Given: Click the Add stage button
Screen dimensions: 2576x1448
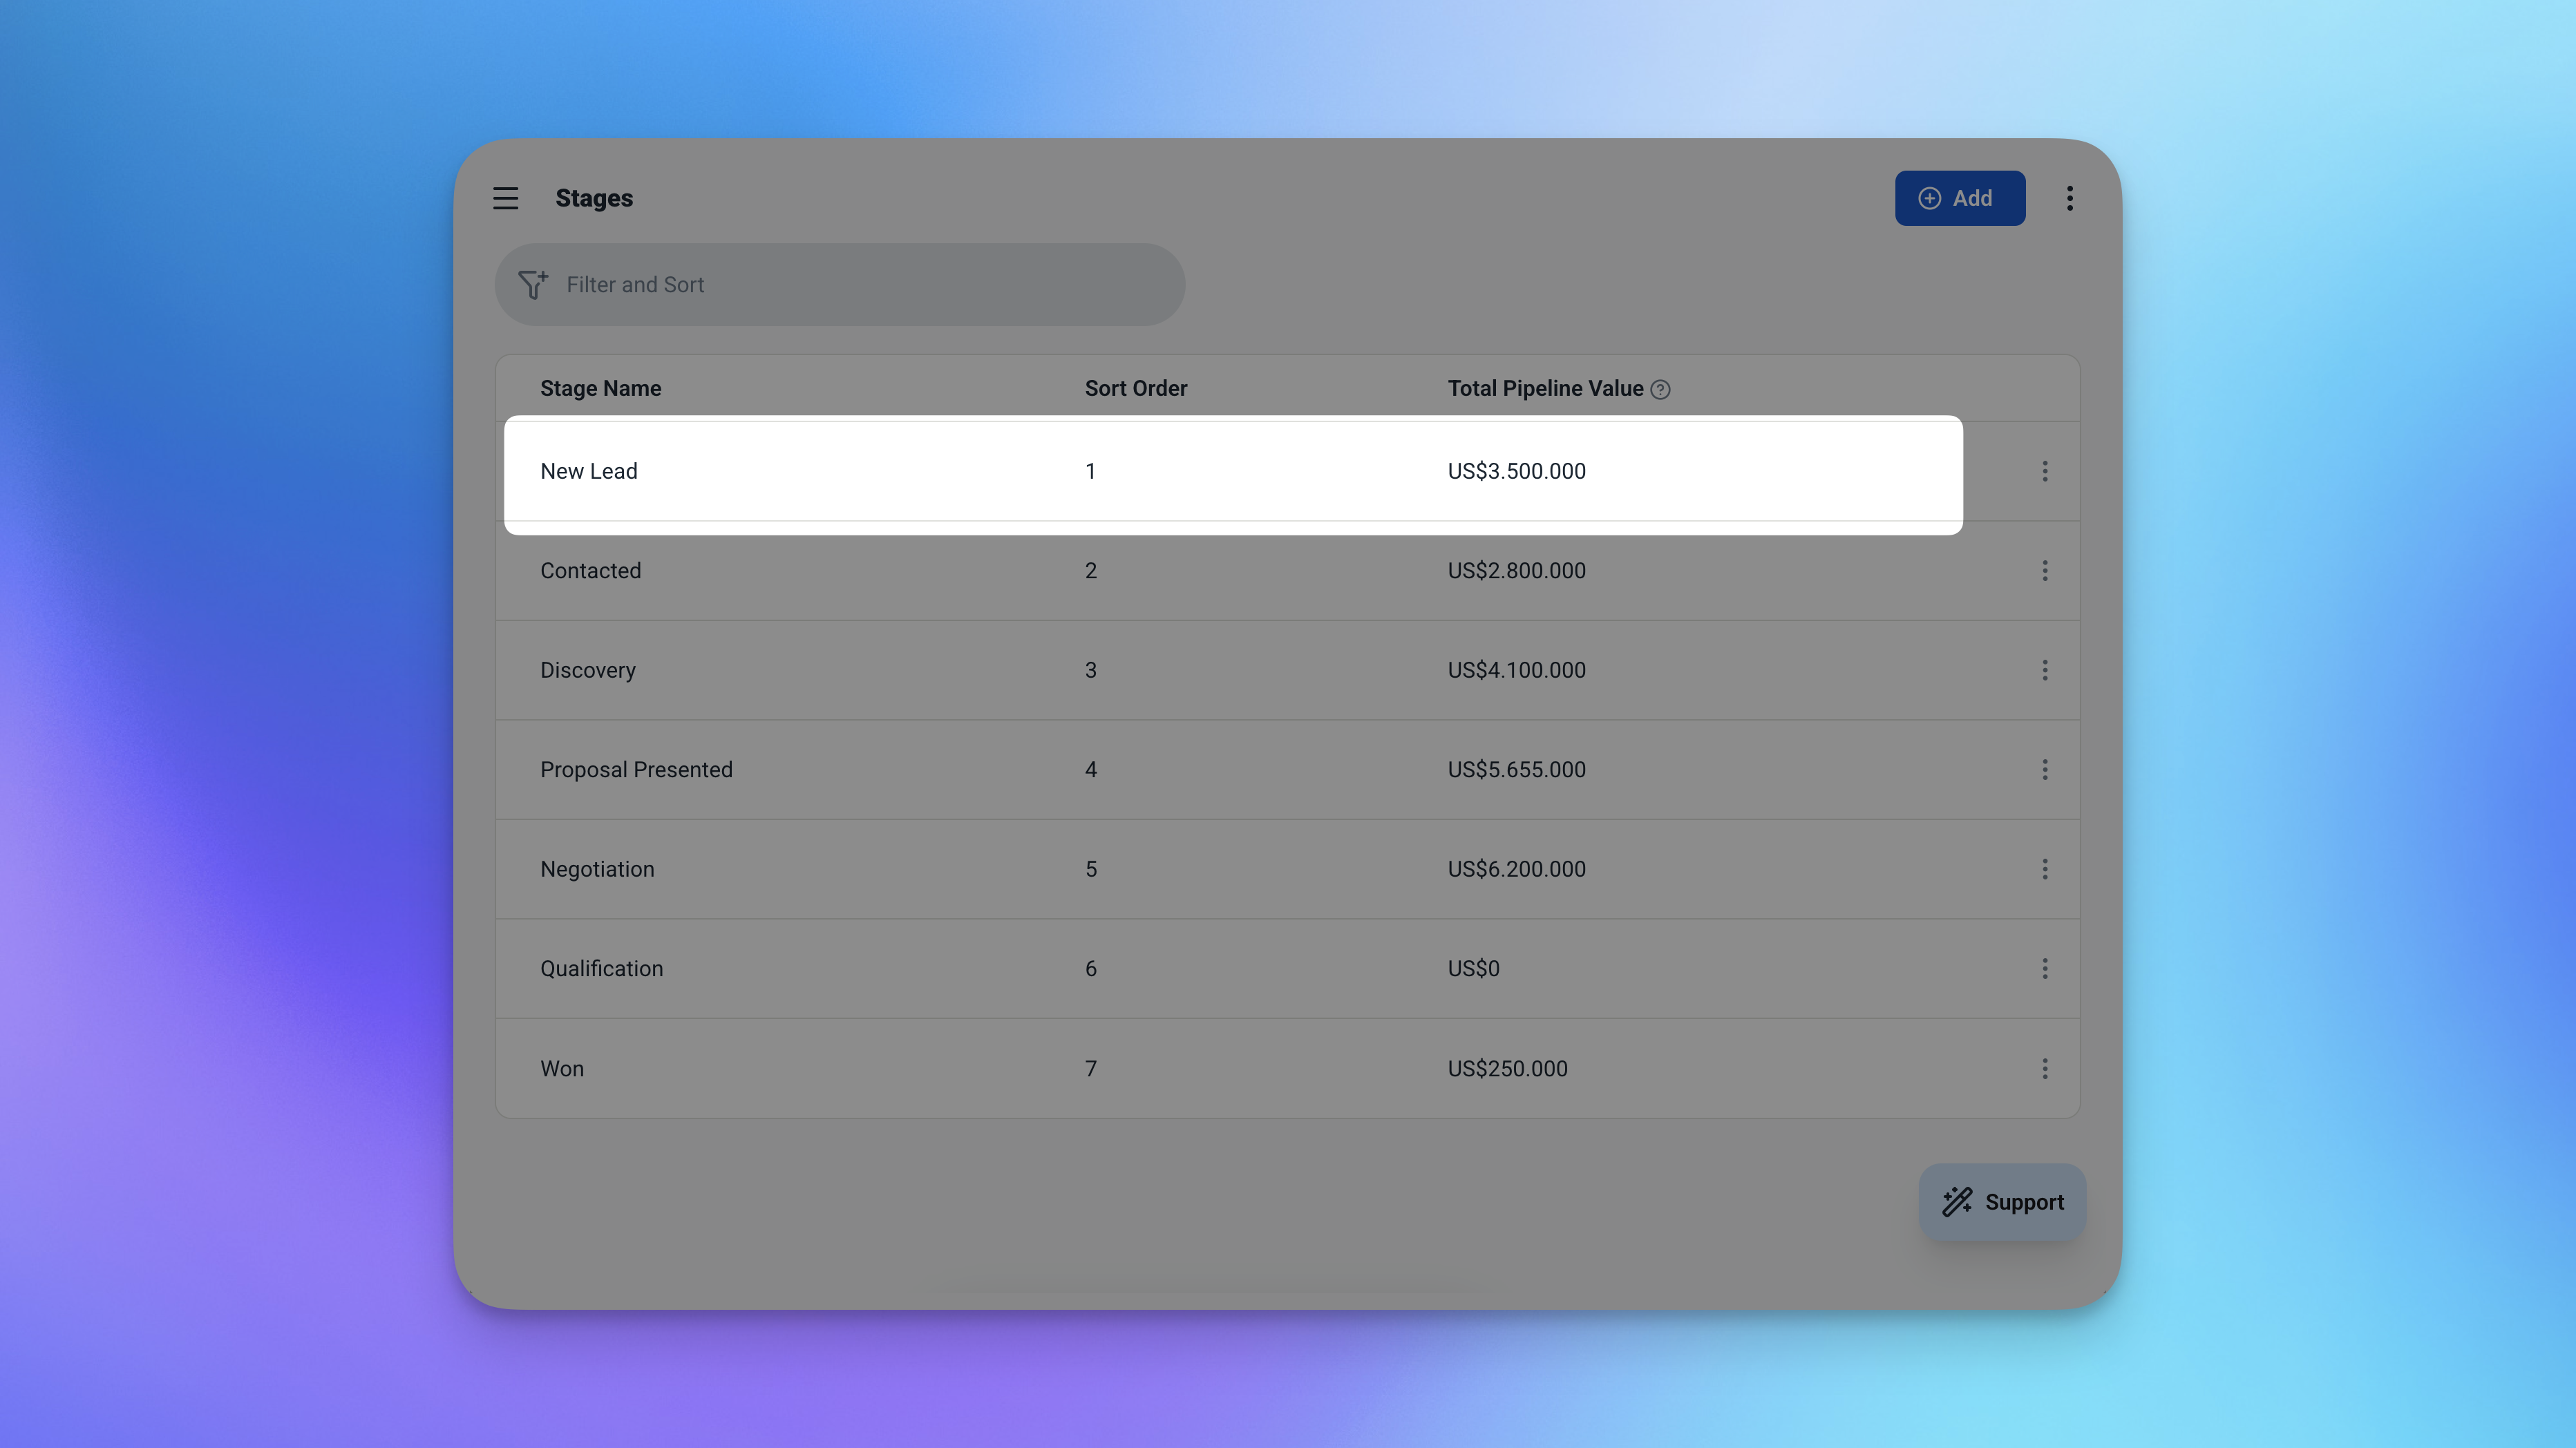Looking at the screenshot, I should 1959,198.
